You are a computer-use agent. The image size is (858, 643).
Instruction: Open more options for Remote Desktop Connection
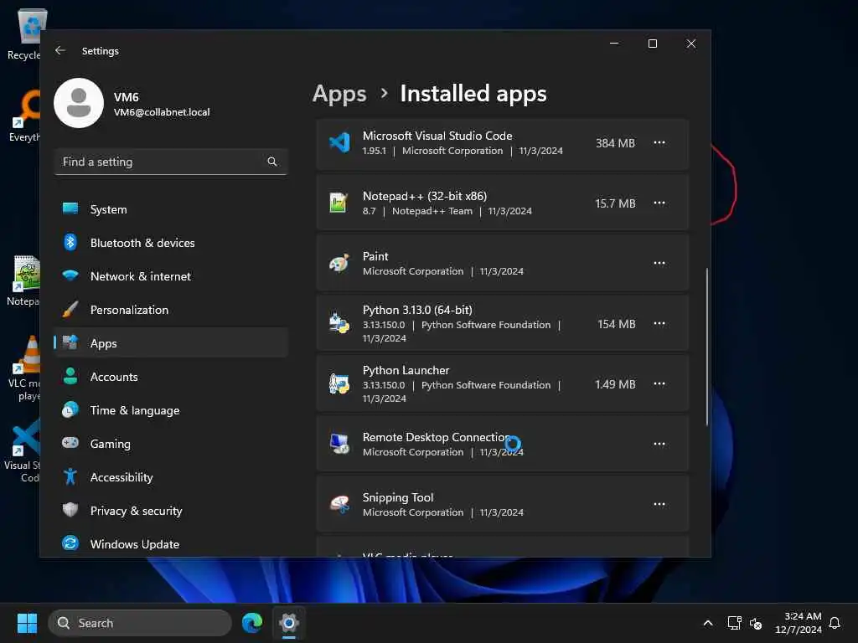click(x=659, y=444)
